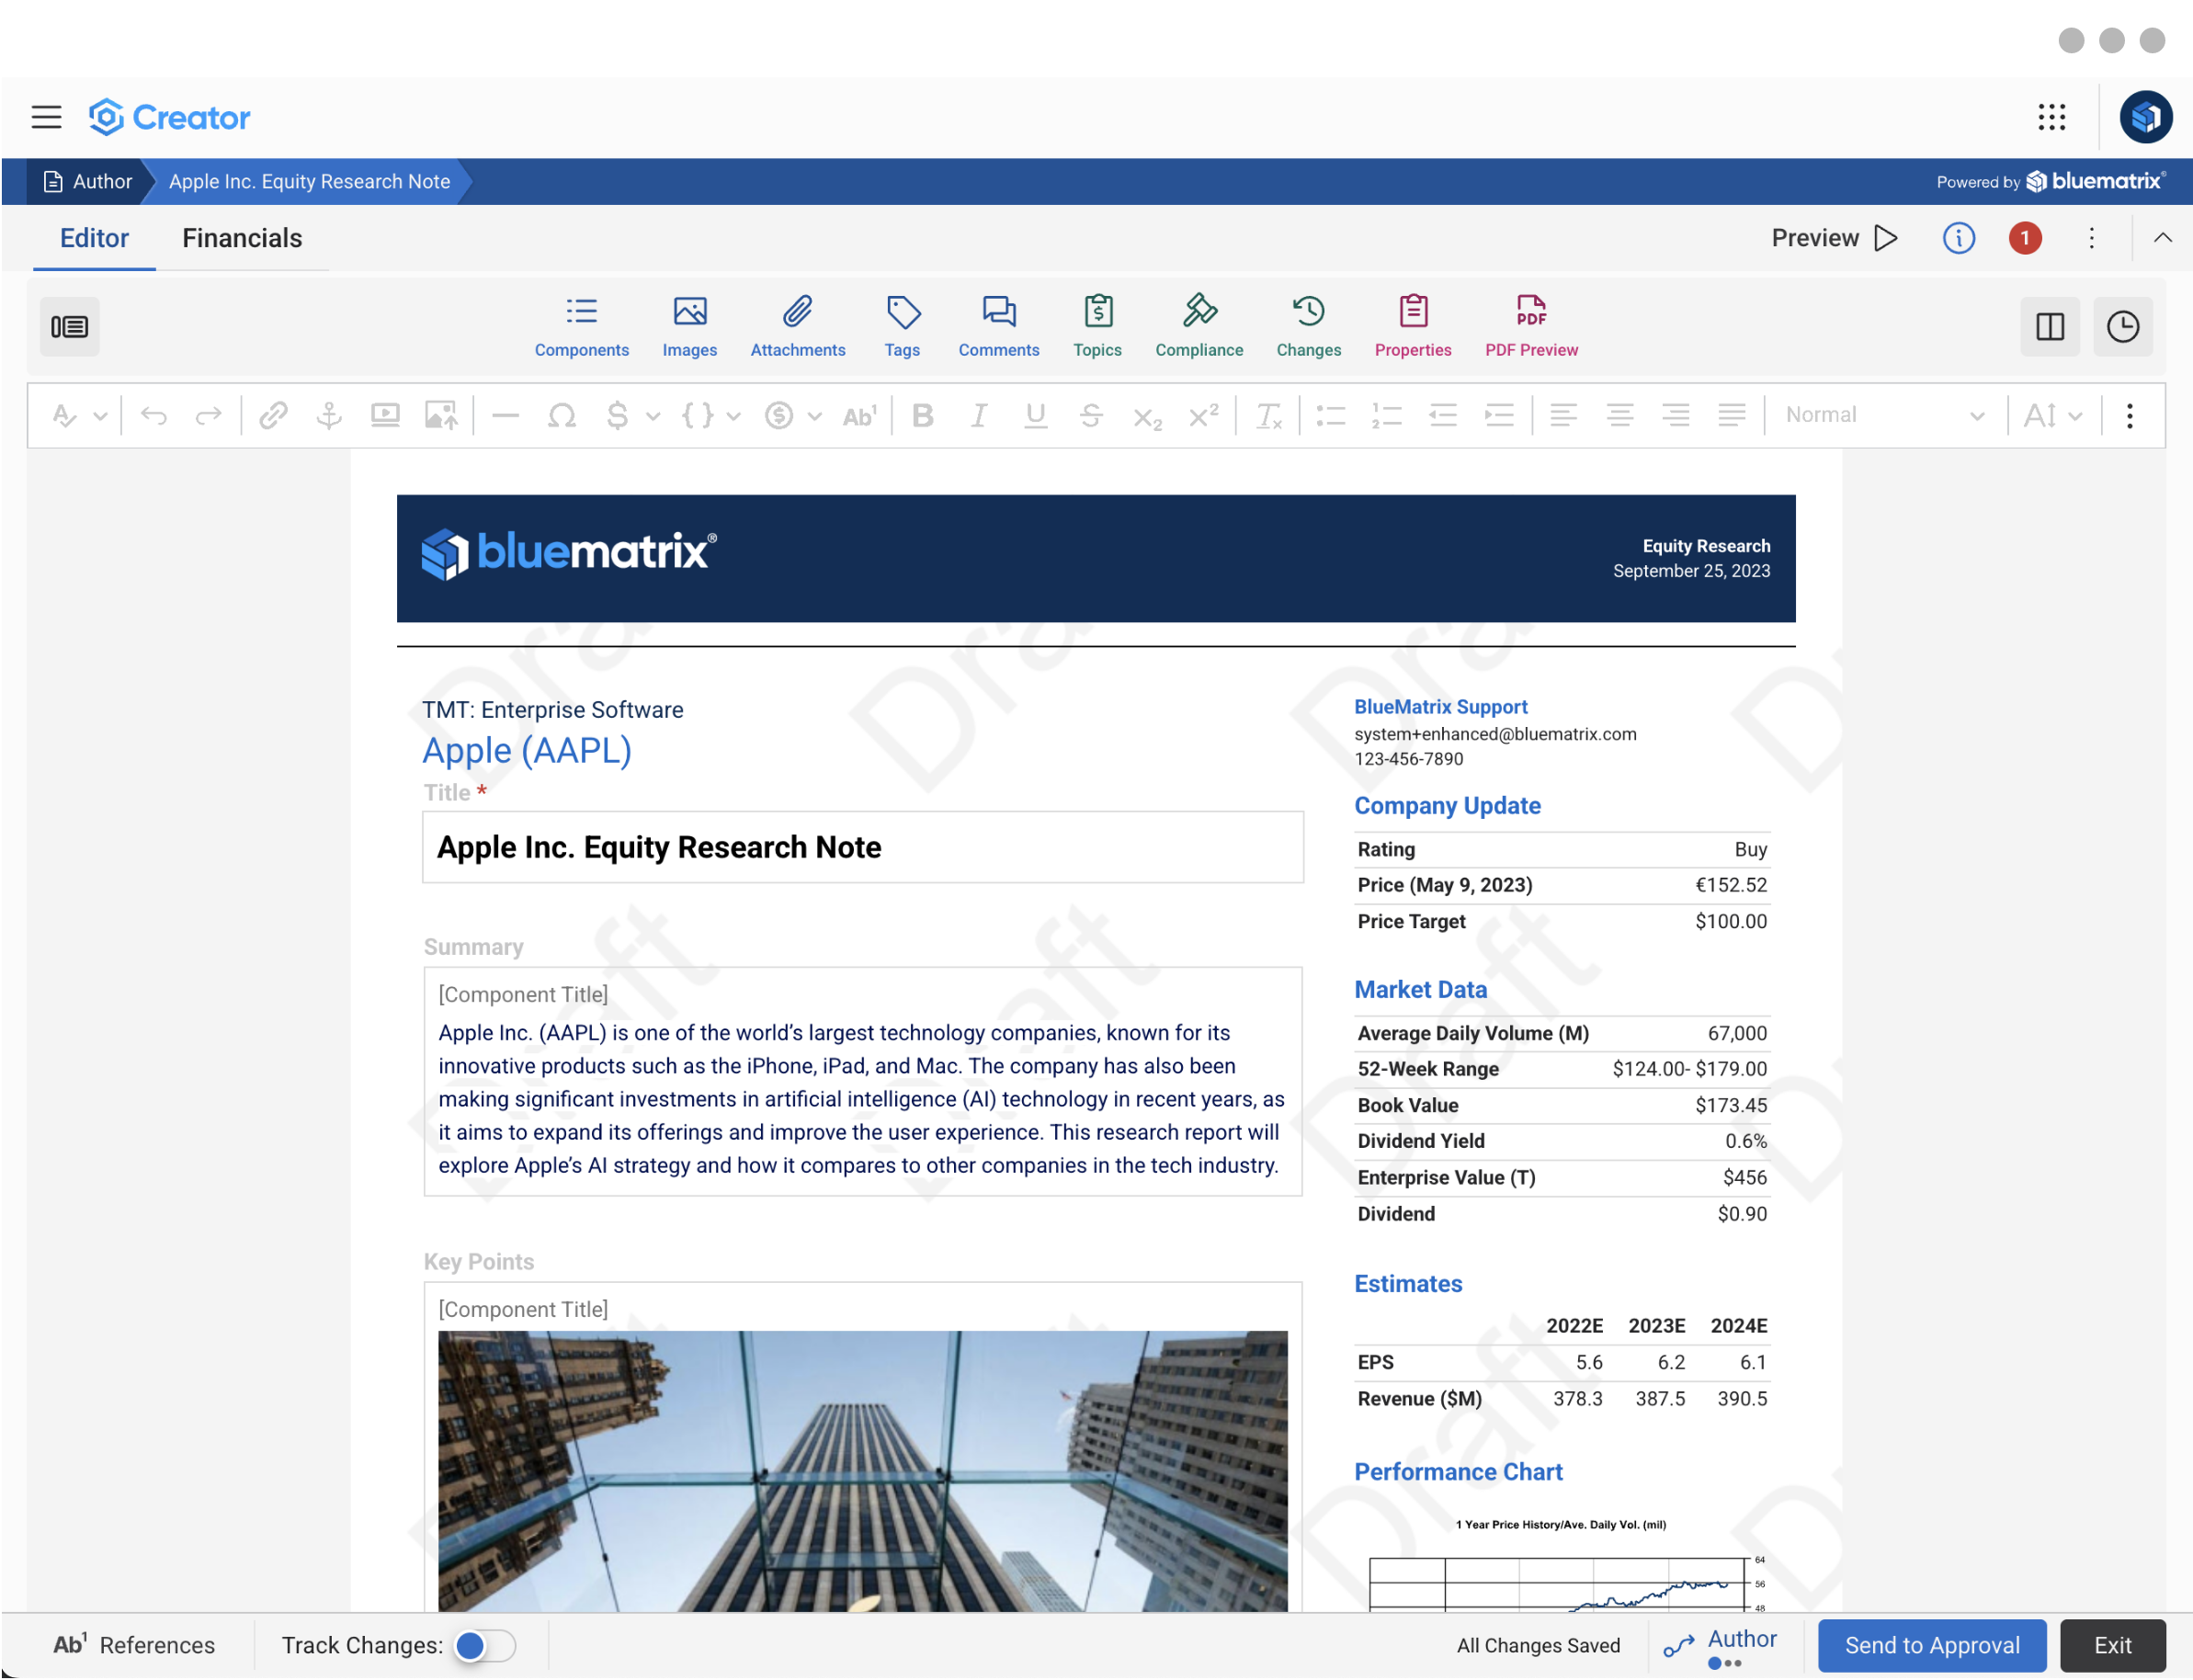The image size is (2193, 1680).
Task: Toggle underline formatting
Action: point(1035,415)
